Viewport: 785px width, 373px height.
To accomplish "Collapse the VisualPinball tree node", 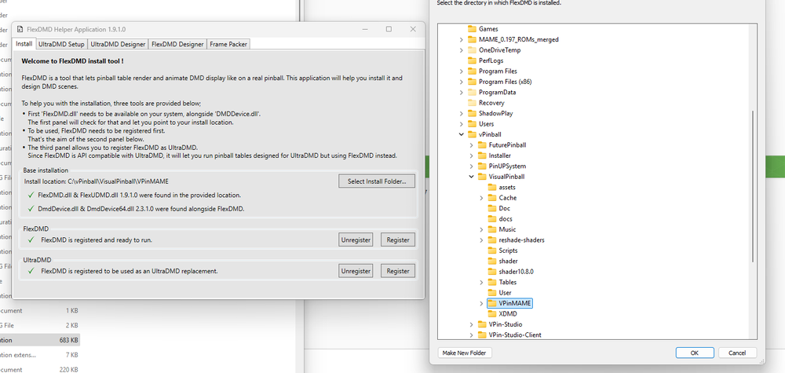I will 471,176.
